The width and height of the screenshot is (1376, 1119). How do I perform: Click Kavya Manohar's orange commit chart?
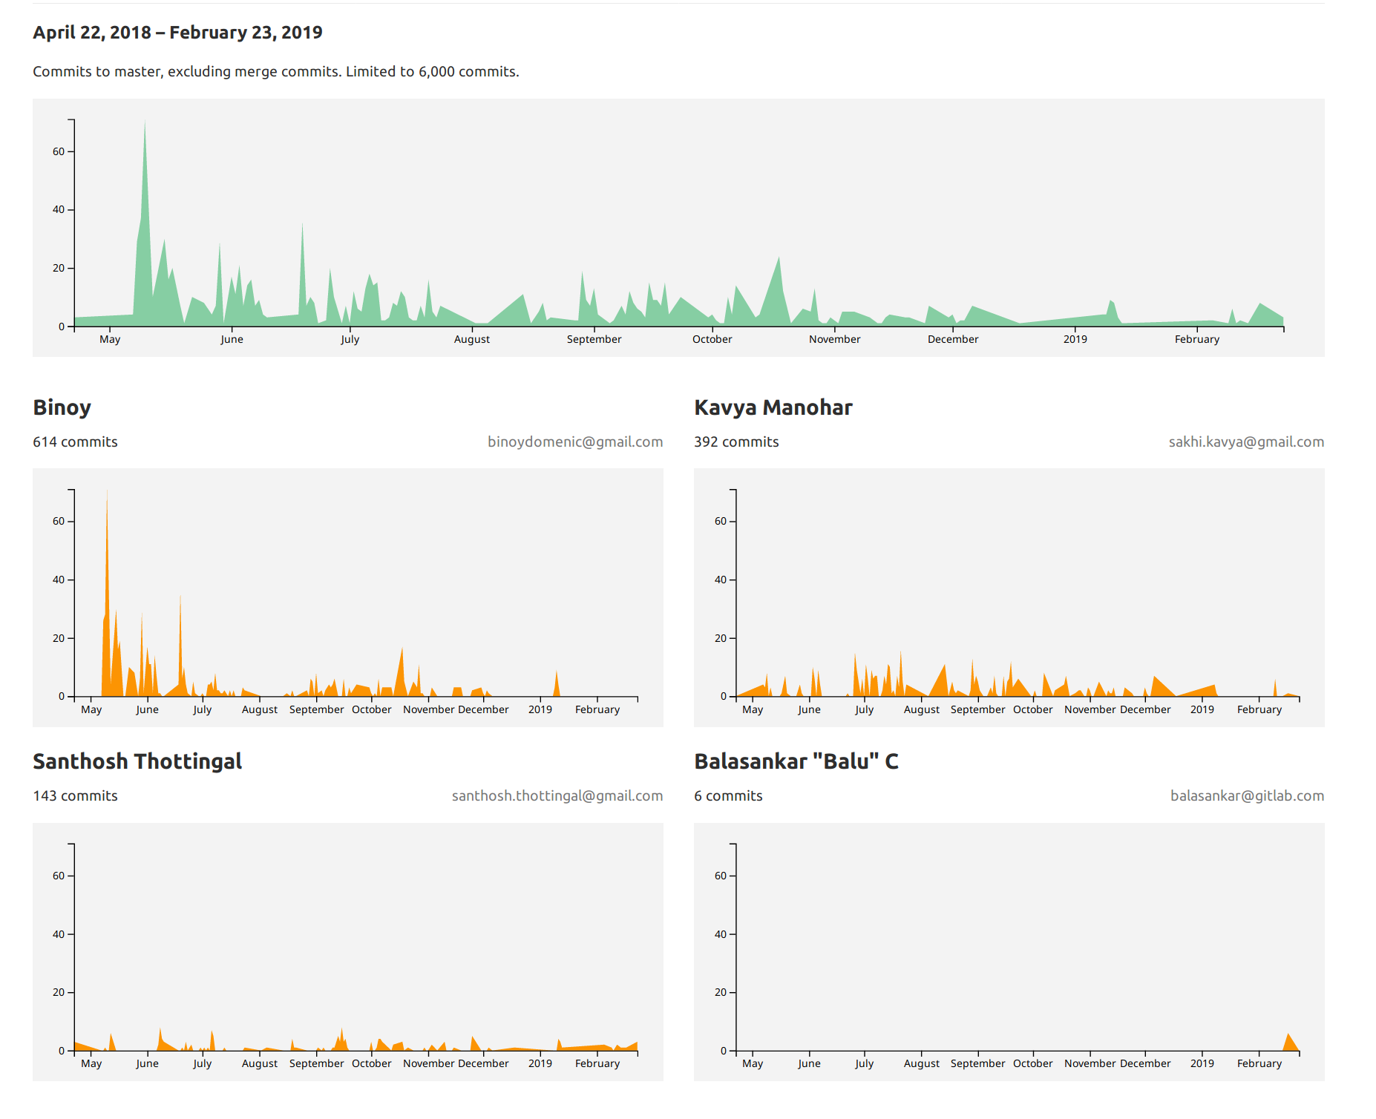point(1009,597)
